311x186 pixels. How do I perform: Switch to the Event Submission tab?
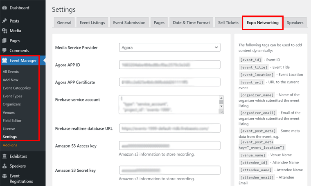[129, 23]
